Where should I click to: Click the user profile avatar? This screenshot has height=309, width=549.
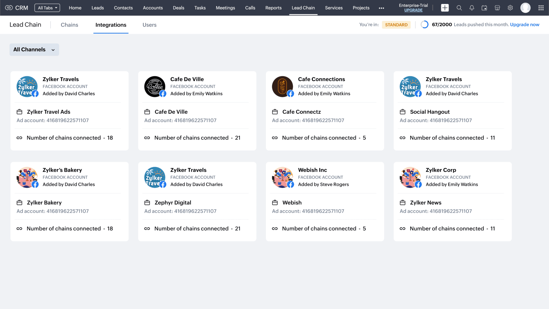(525, 8)
